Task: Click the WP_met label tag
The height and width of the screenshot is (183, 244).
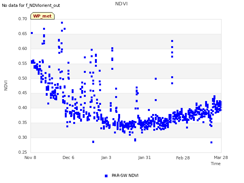Action: pyautogui.click(x=42, y=16)
